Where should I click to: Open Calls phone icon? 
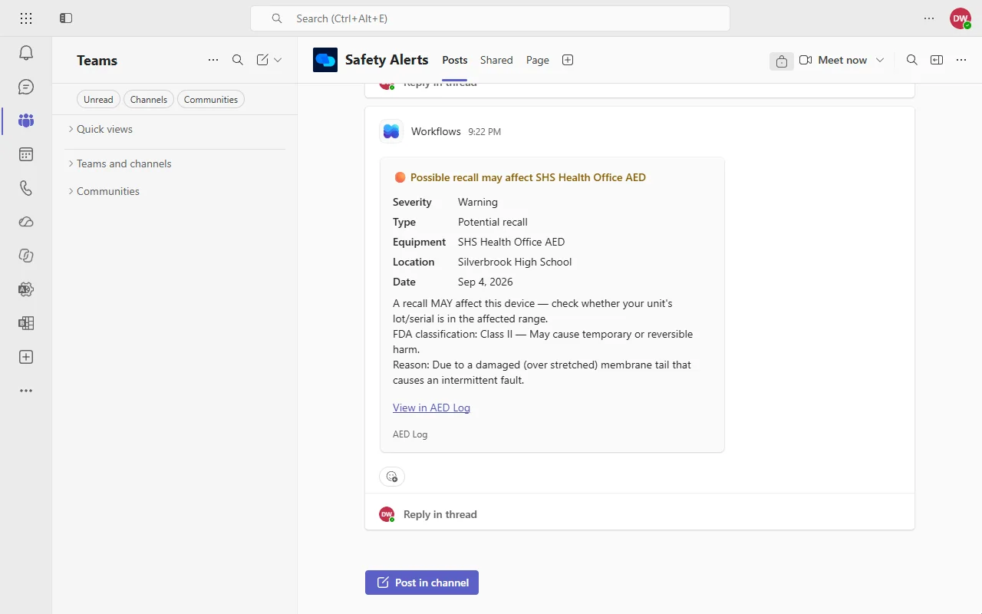pyautogui.click(x=26, y=188)
